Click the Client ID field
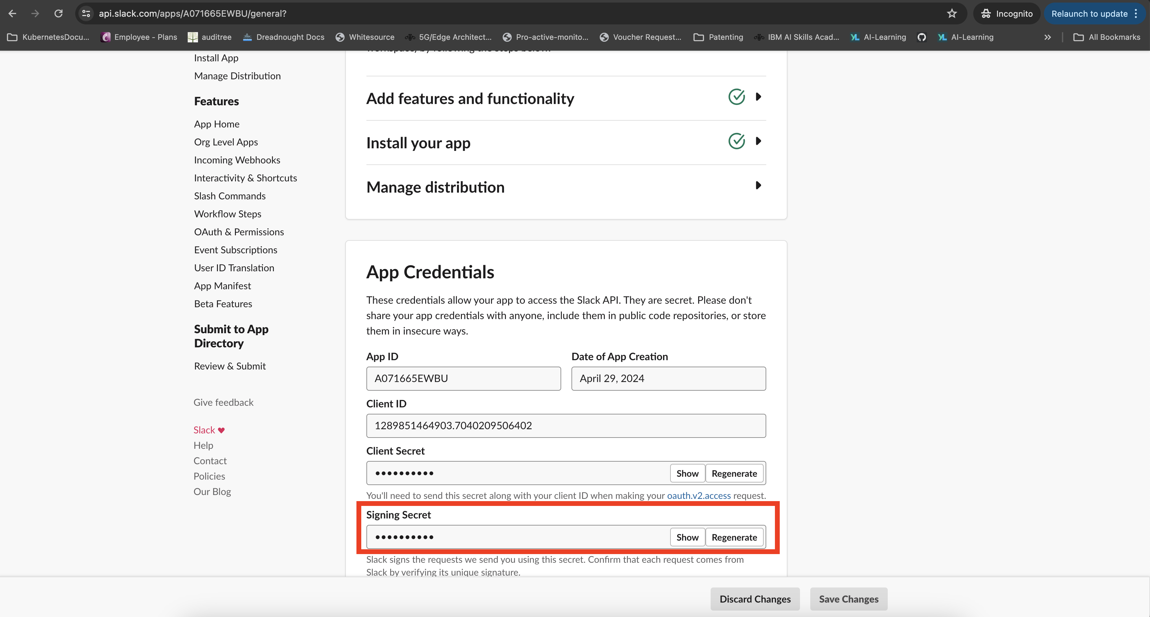Screen dimensions: 1150x617 pos(566,425)
